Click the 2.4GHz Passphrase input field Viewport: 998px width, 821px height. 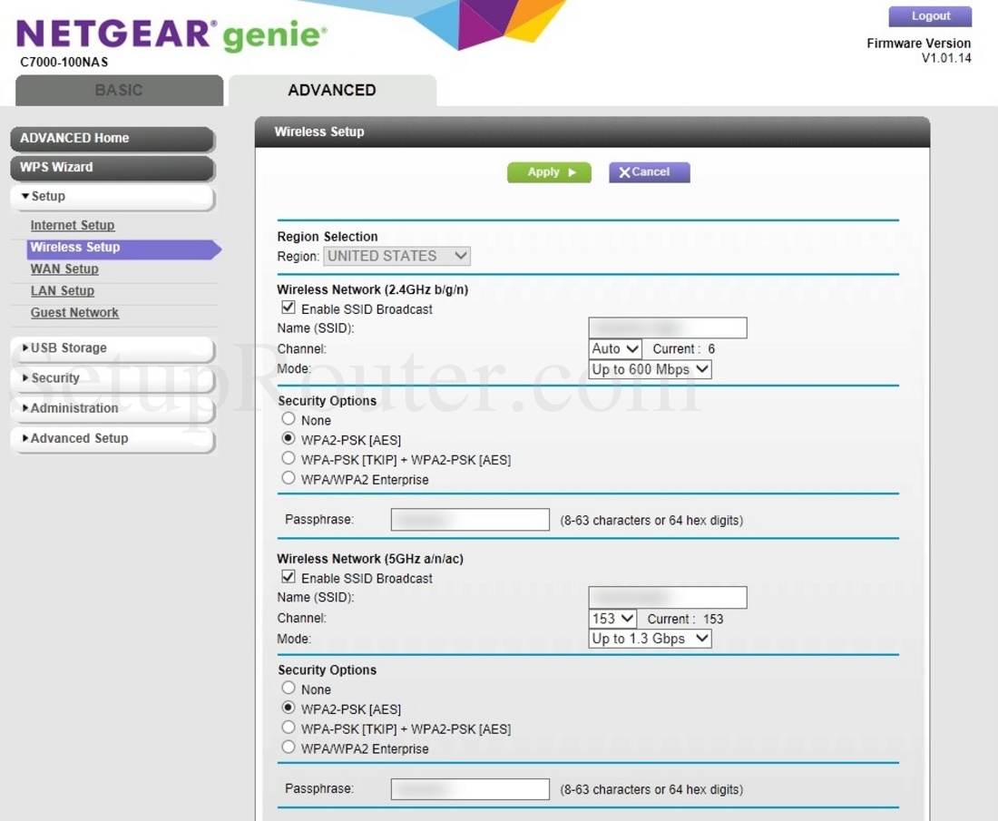pos(470,520)
